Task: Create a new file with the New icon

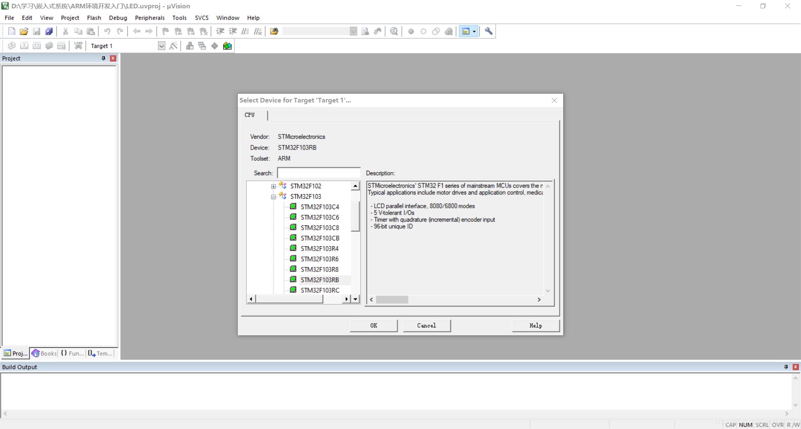Action: [12, 31]
